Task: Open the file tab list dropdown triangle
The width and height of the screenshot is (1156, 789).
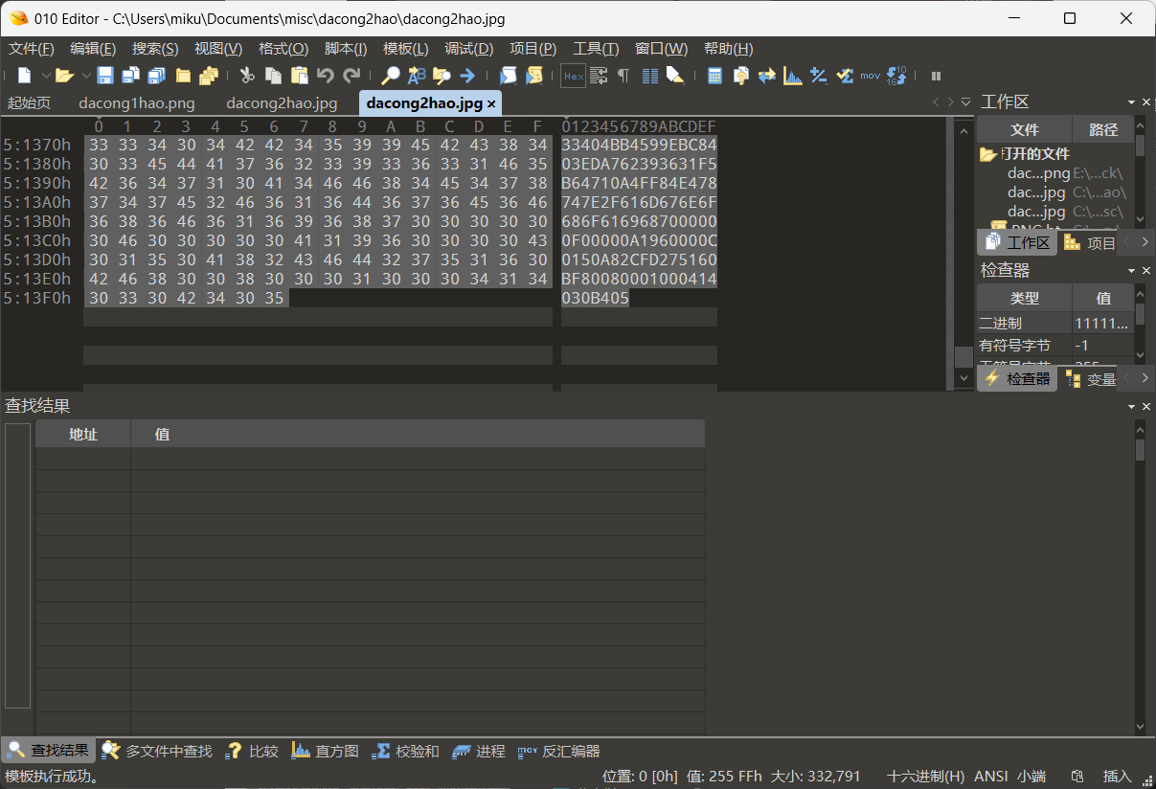Action: pos(965,101)
